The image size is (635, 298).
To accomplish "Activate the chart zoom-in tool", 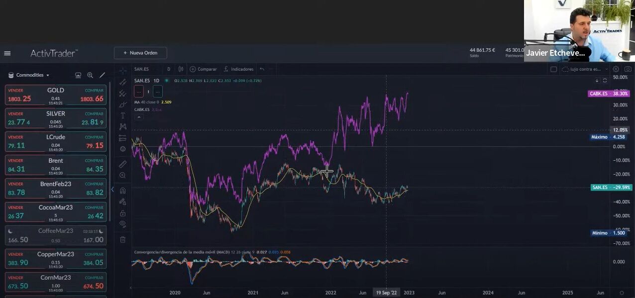I will [122, 176].
